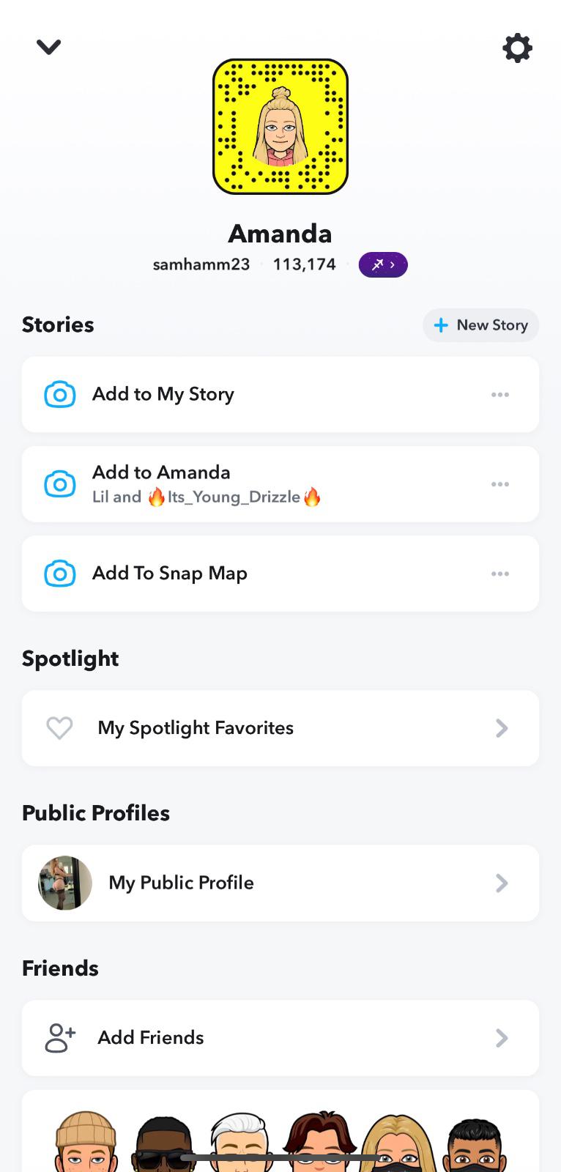
Task: Tap camera icon for Add to My Story
Action: point(60,395)
